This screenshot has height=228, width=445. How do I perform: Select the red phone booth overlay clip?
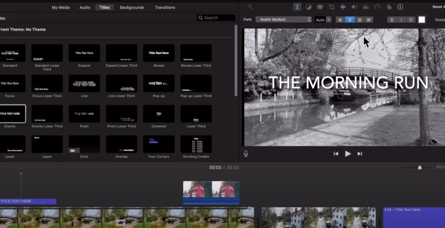211,193
